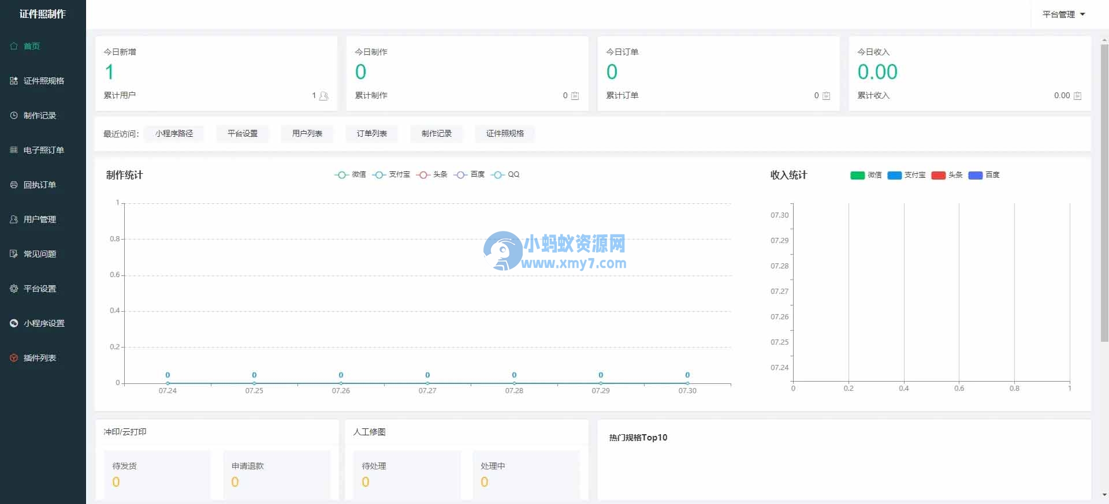Click the clipboard icon in 累计收入 row
The image size is (1109, 504).
coord(1077,96)
